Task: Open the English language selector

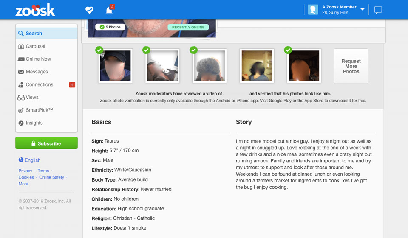Action: tap(30, 160)
